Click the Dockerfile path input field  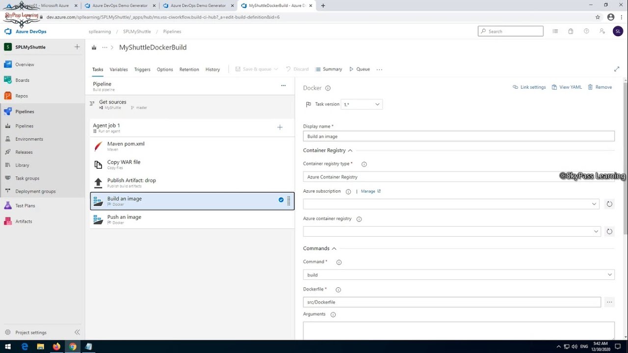click(452, 302)
